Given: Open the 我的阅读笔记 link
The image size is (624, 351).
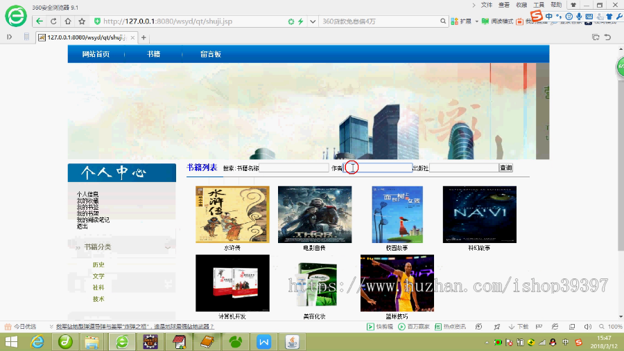Looking at the screenshot, I should 93,220.
